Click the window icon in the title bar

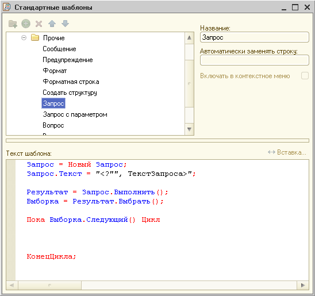(x=7, y=7)
